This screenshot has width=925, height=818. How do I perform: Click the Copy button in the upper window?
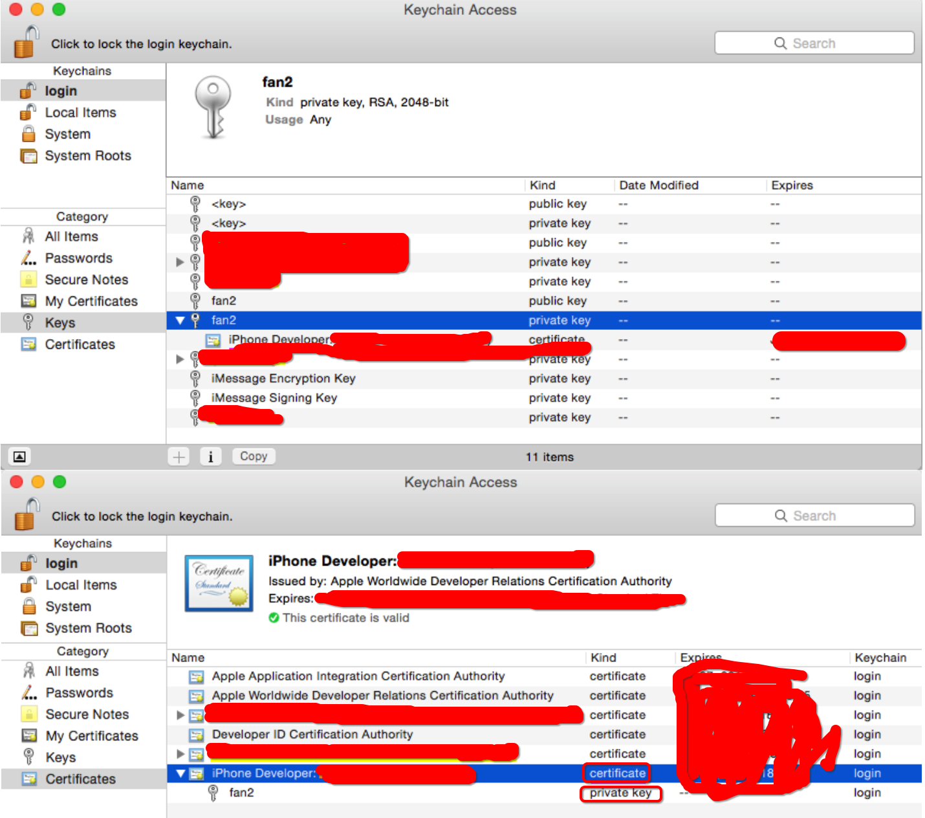(254, 456)
